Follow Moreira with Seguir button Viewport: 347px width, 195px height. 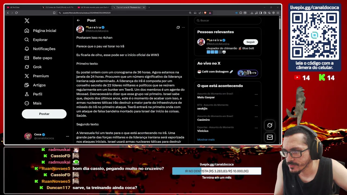tap(250, 42)
